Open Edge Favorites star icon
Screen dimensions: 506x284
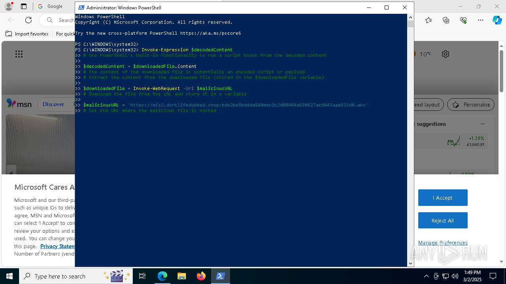(x=429, y=20)
